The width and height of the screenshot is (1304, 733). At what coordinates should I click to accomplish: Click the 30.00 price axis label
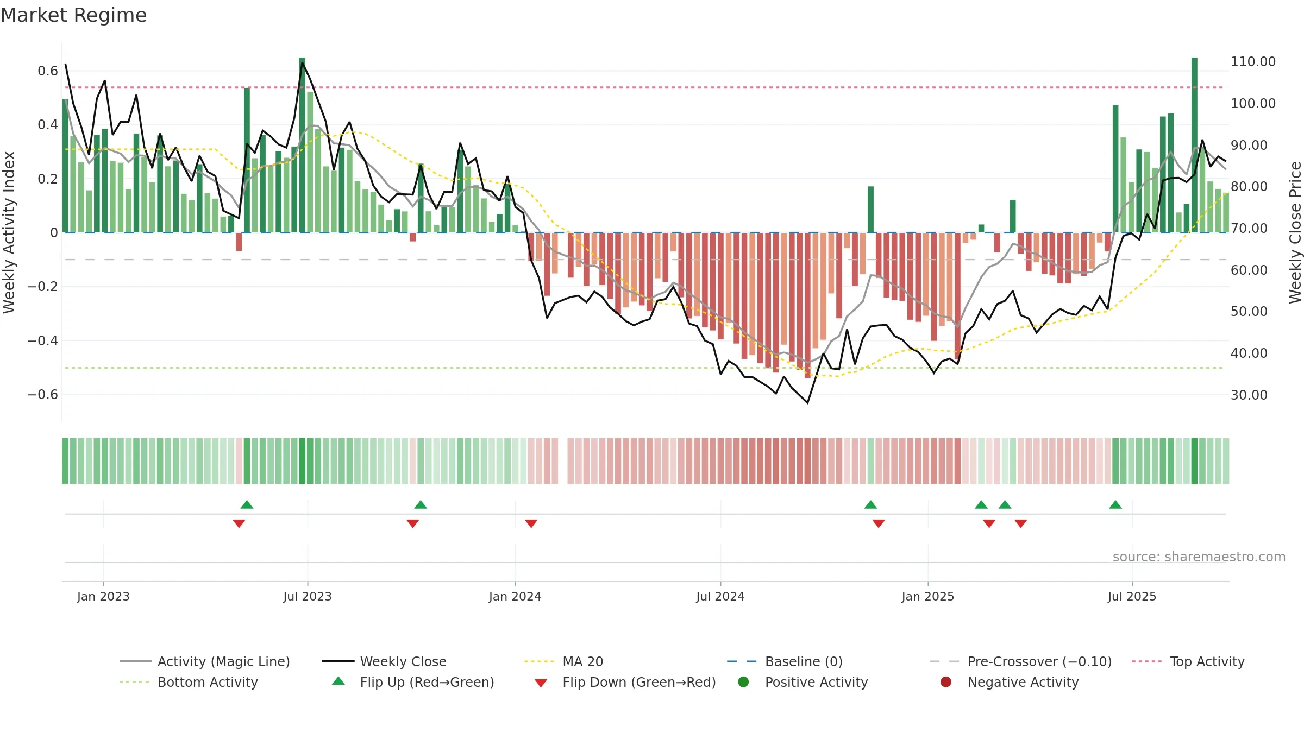1249,395
